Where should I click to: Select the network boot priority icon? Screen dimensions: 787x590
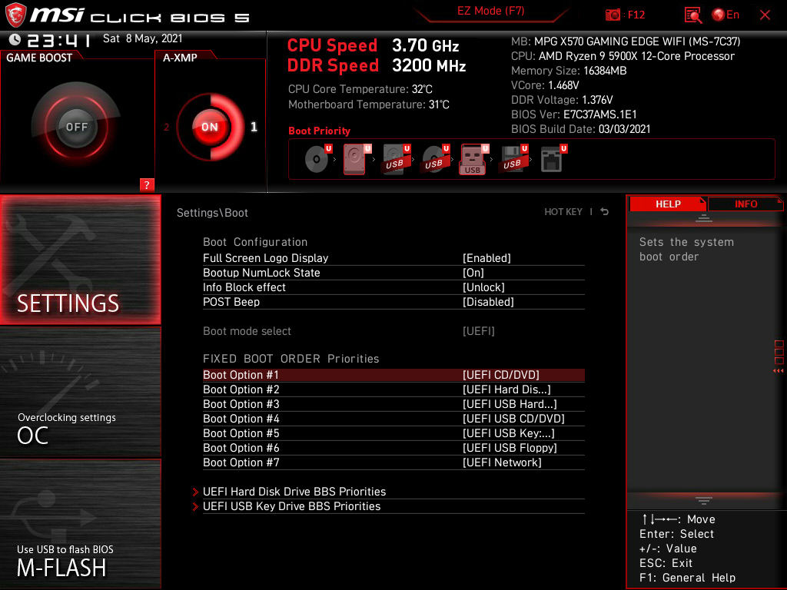click(552, 159)
